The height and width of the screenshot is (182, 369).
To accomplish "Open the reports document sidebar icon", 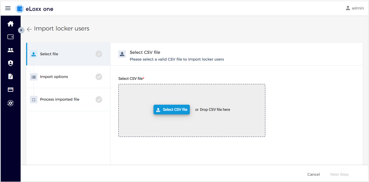I will pyautogui.click(x=11, y=76).
